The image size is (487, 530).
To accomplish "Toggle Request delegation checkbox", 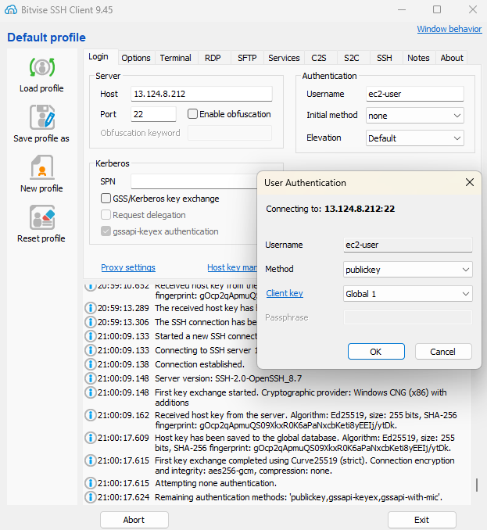I will pos(106,215).
